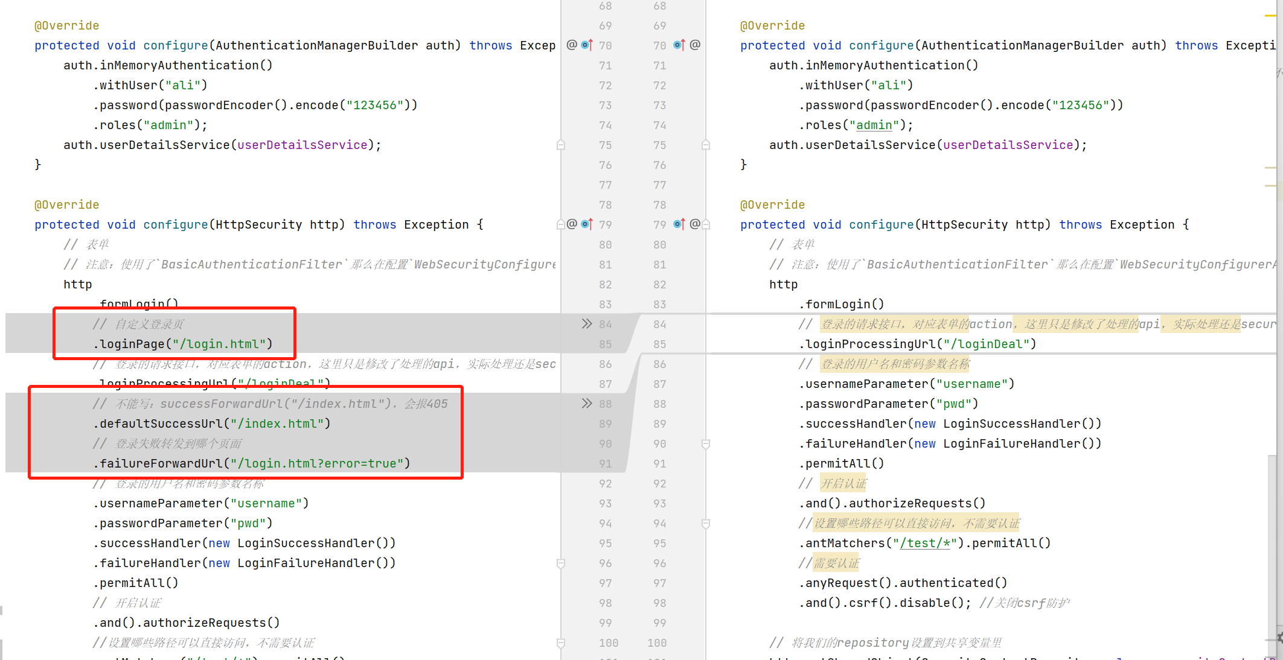Click the http statement on right line 82
Image resolution: width=1283 pixels, height=660 pixels.
tap(784, 284)
